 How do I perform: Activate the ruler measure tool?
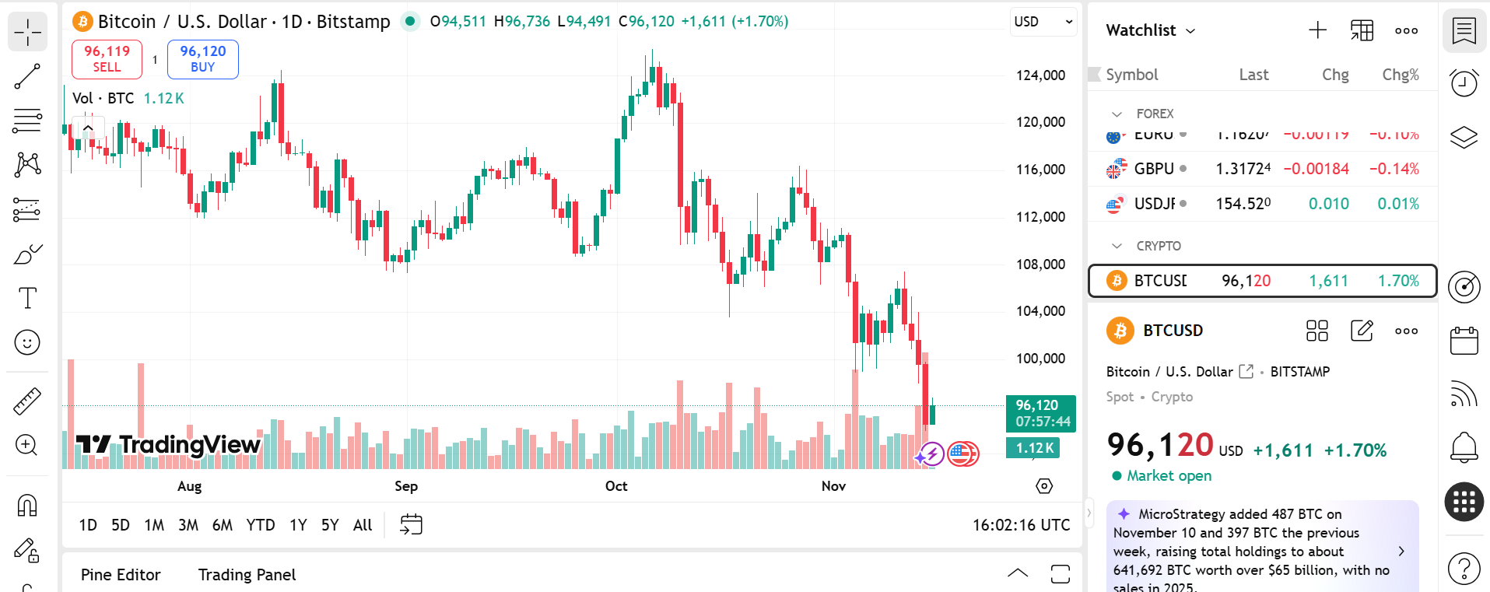pyautogui.click(x=27, y=401)
